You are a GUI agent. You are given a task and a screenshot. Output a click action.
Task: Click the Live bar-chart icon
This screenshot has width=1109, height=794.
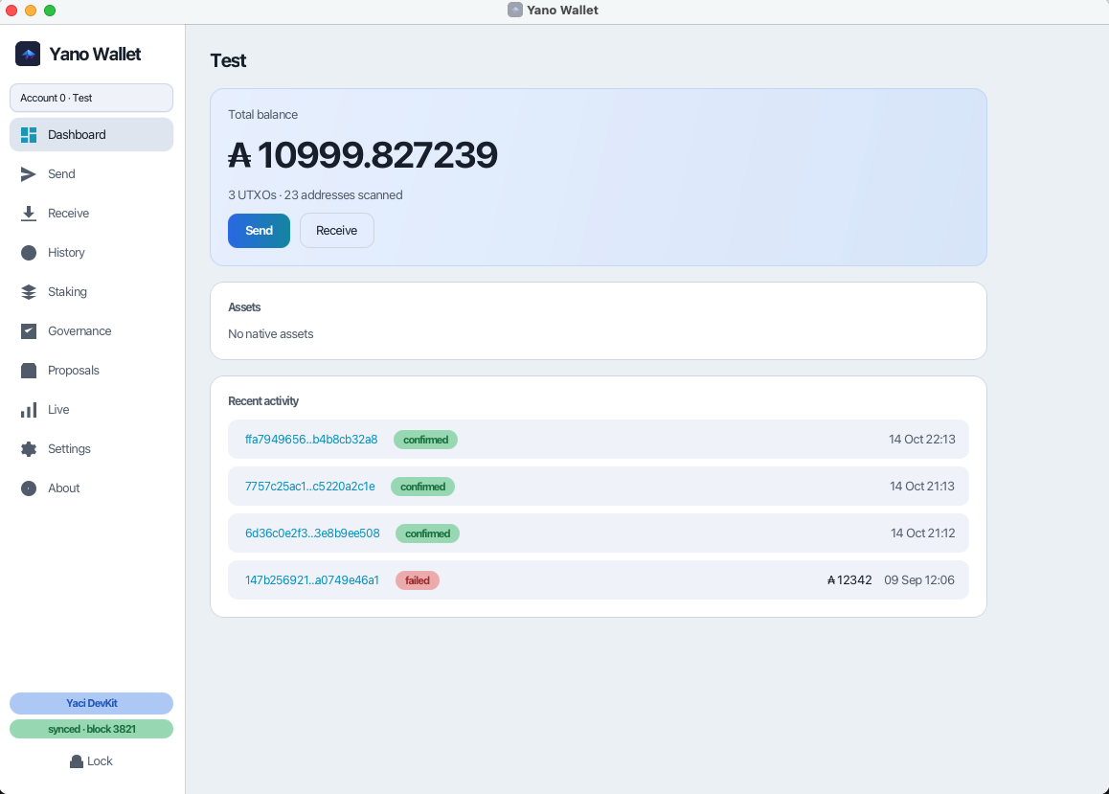[29, 410]
